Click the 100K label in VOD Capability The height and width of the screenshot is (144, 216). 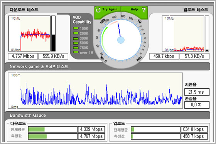[x=84, y=28]
